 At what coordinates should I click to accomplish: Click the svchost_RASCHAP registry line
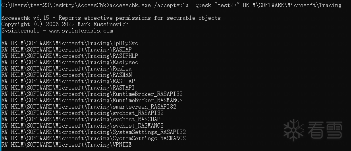tap(81, 119)
